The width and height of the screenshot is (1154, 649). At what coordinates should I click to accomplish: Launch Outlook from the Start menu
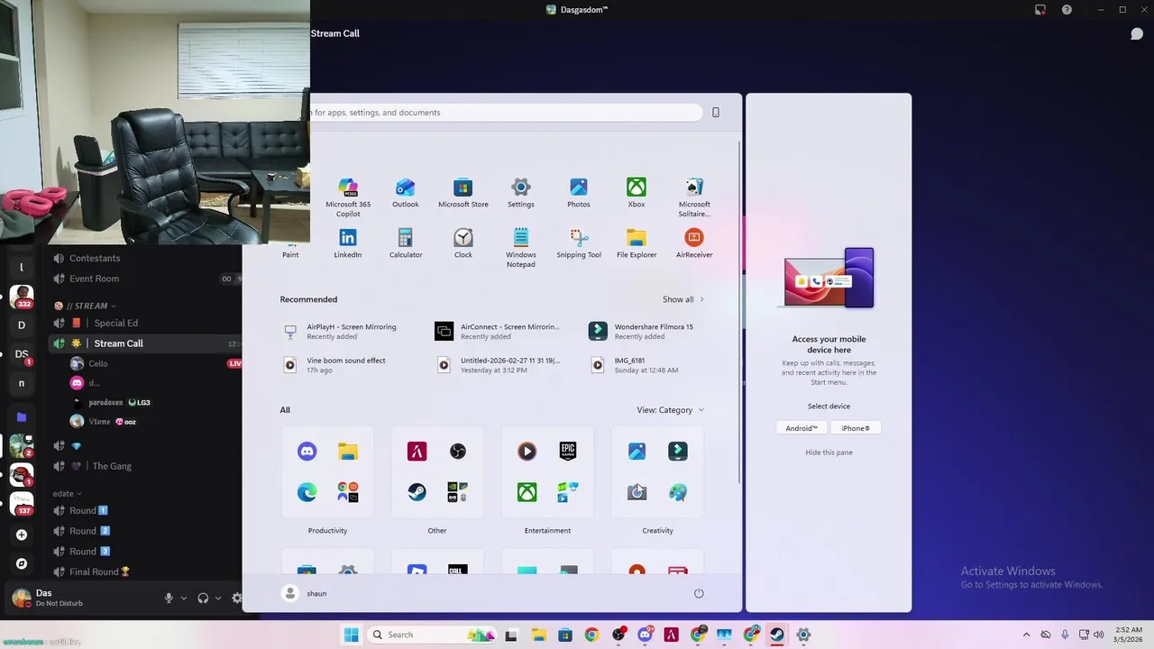click(406, 194)
